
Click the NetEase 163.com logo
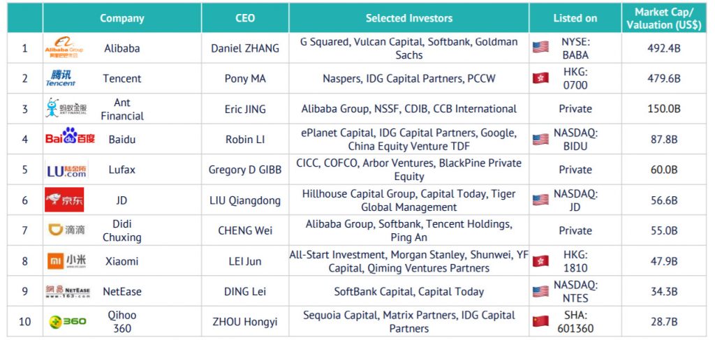68,291
